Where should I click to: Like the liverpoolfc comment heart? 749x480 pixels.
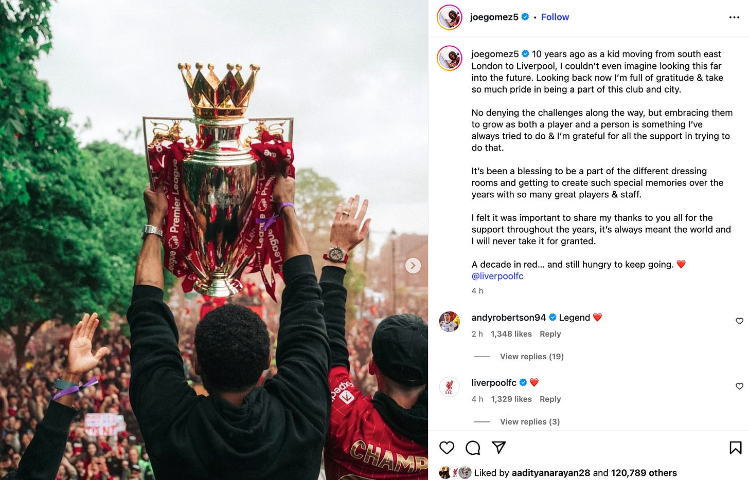(739, 386)
